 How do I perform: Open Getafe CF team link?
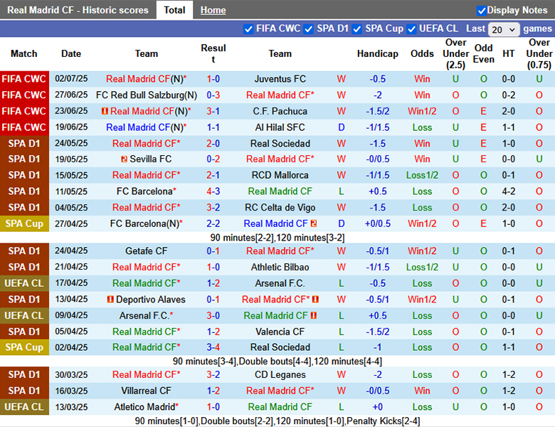coord(146,251)
